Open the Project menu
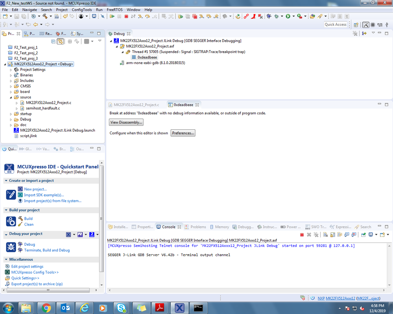The image size is (393, 314). pyautogui.click(x=62, y=9)
